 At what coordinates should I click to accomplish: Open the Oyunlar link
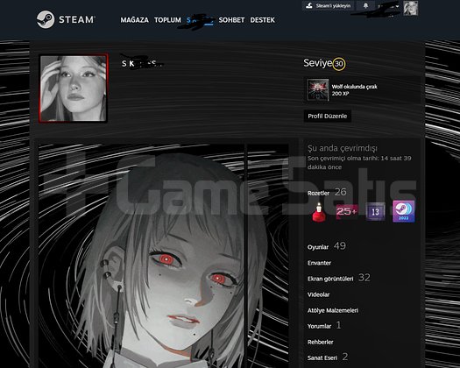318,247
